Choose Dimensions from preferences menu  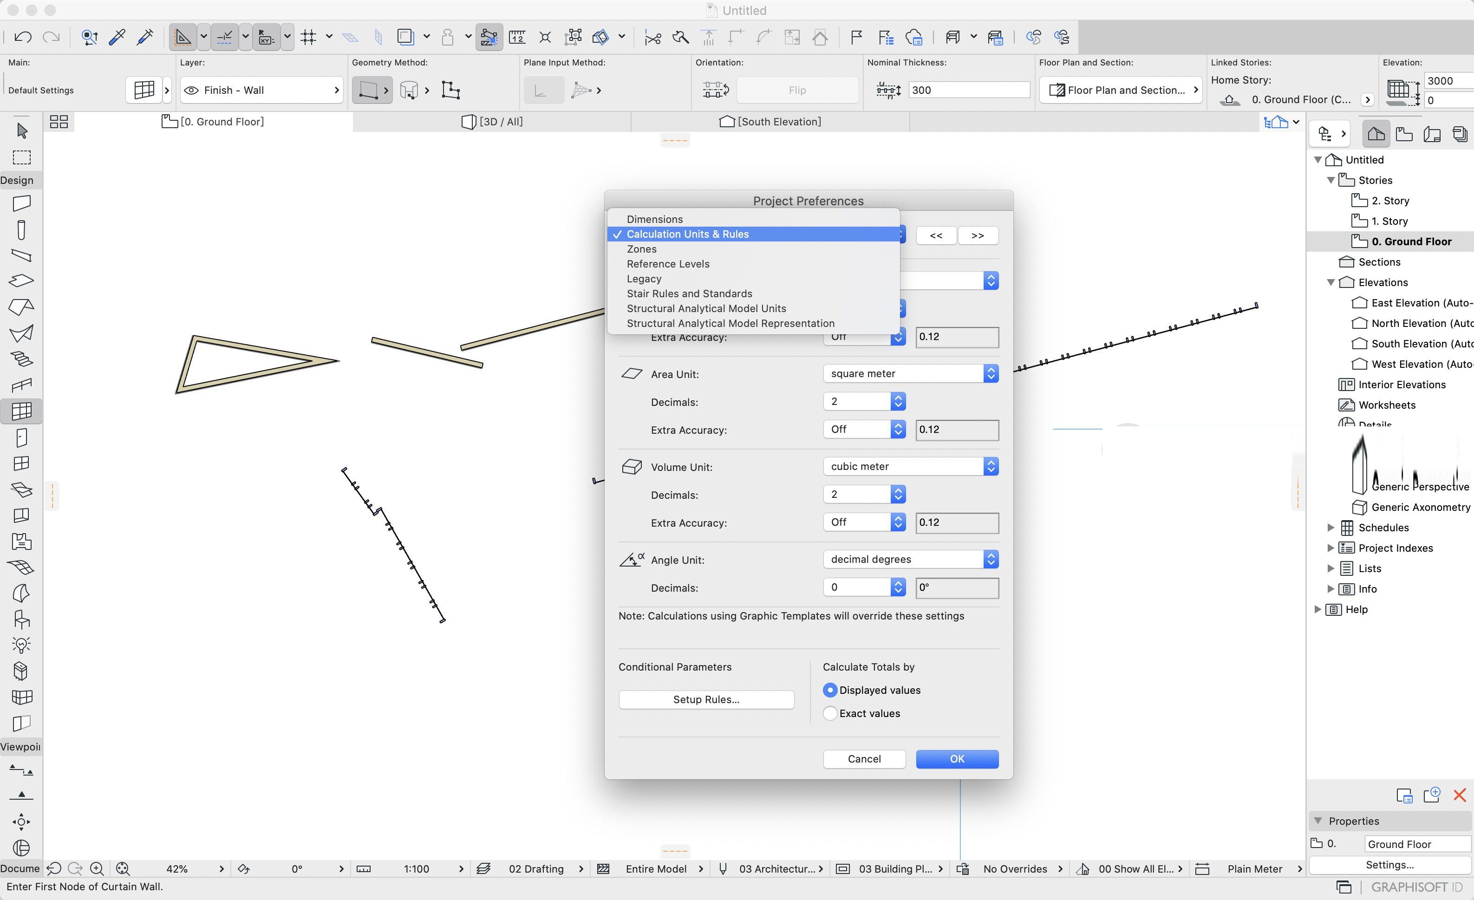tap(754, 219)
